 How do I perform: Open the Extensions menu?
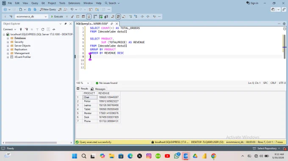coord(74,3)
